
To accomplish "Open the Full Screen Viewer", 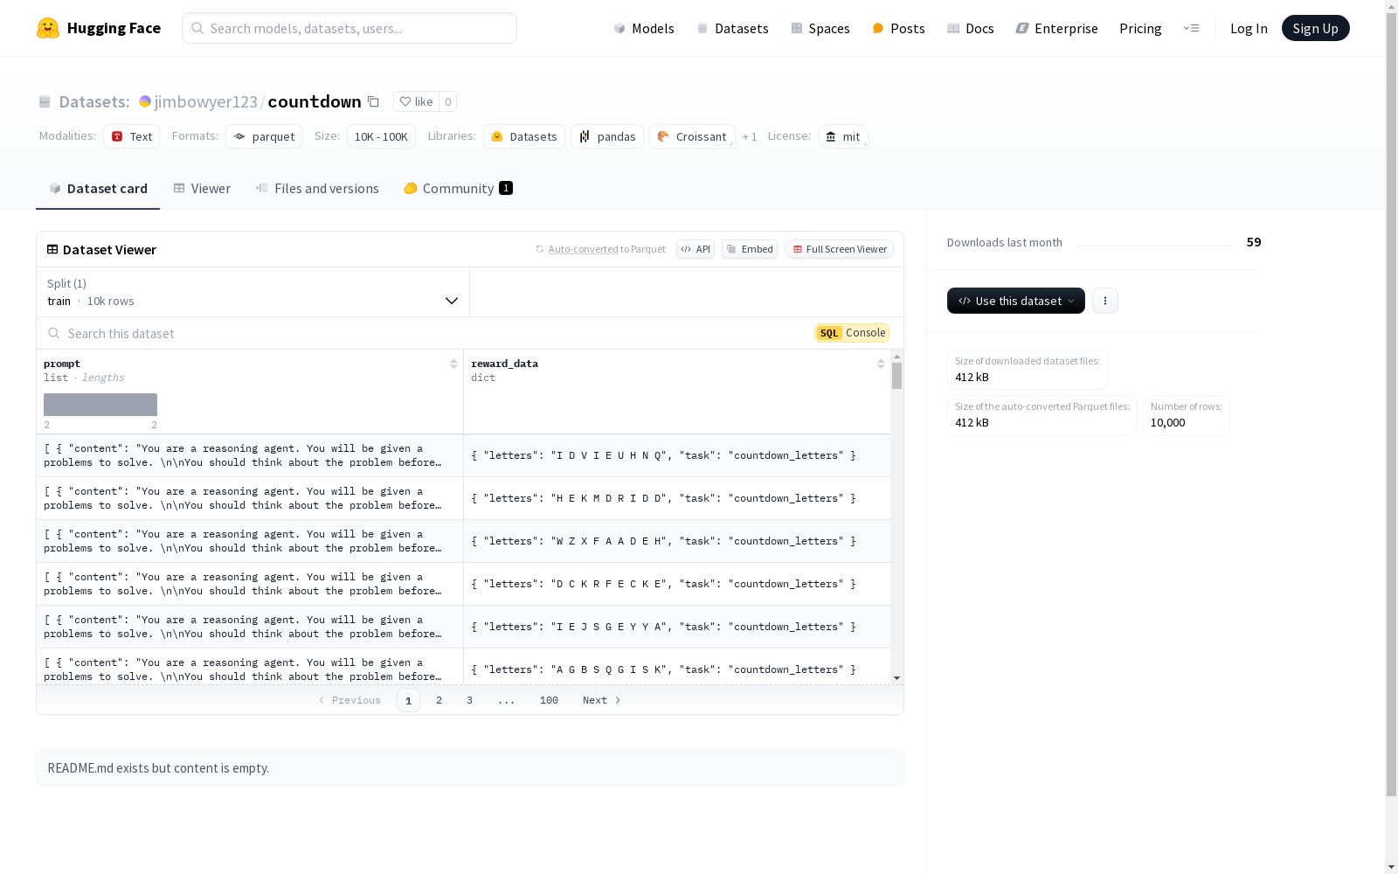I will pyautogui.click(x=839, y=249).
